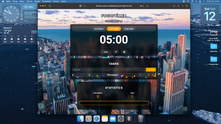Go back in Safari history
221x124 pixels.
(57, 6)
